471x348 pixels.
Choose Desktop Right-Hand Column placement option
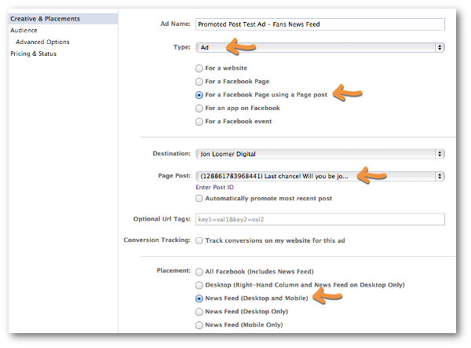point(199,285)
